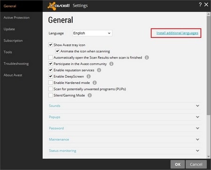Open the Update settings tab
The image size is (211, 170).
[x=9, y=29]
